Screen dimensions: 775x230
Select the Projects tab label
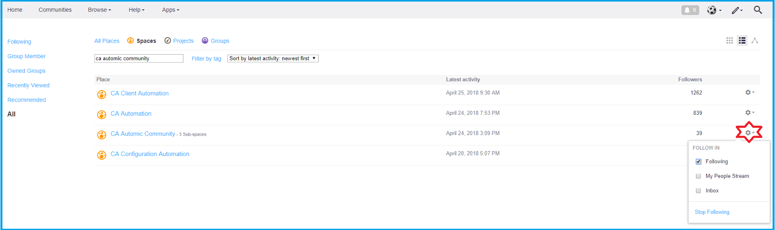183,41
